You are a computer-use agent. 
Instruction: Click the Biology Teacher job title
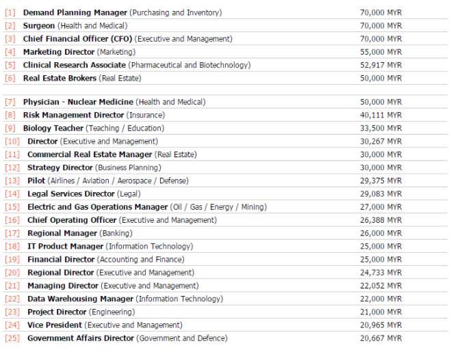[x=53, y=128]
